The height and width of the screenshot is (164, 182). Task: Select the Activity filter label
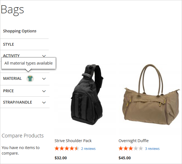11,55
